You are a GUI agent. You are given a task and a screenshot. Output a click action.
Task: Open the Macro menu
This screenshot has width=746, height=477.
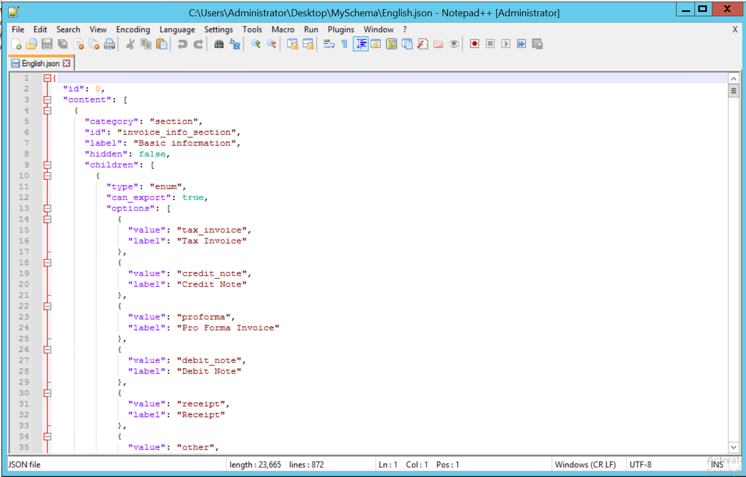click(x=283, y=29)
